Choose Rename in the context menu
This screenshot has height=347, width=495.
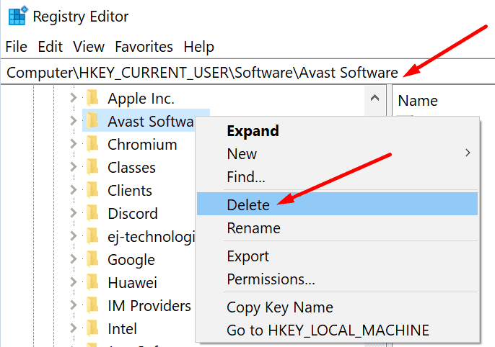(337, 227)
